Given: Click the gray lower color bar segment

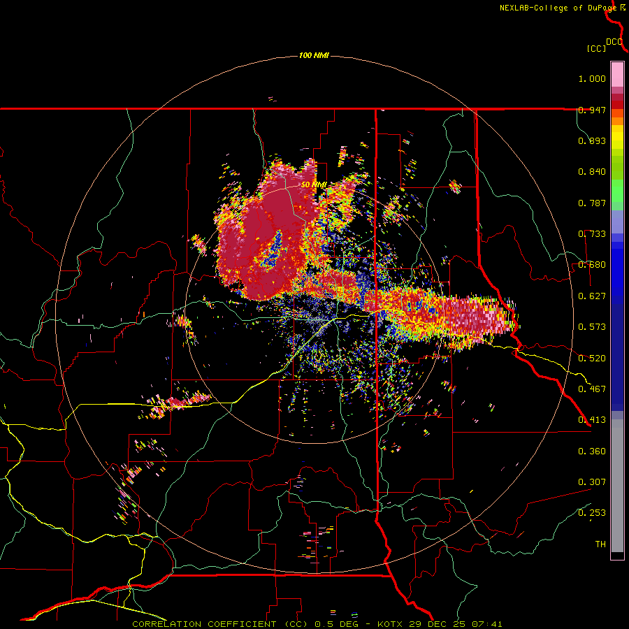Looking at the screenshot, I should (x=617, y=486).
